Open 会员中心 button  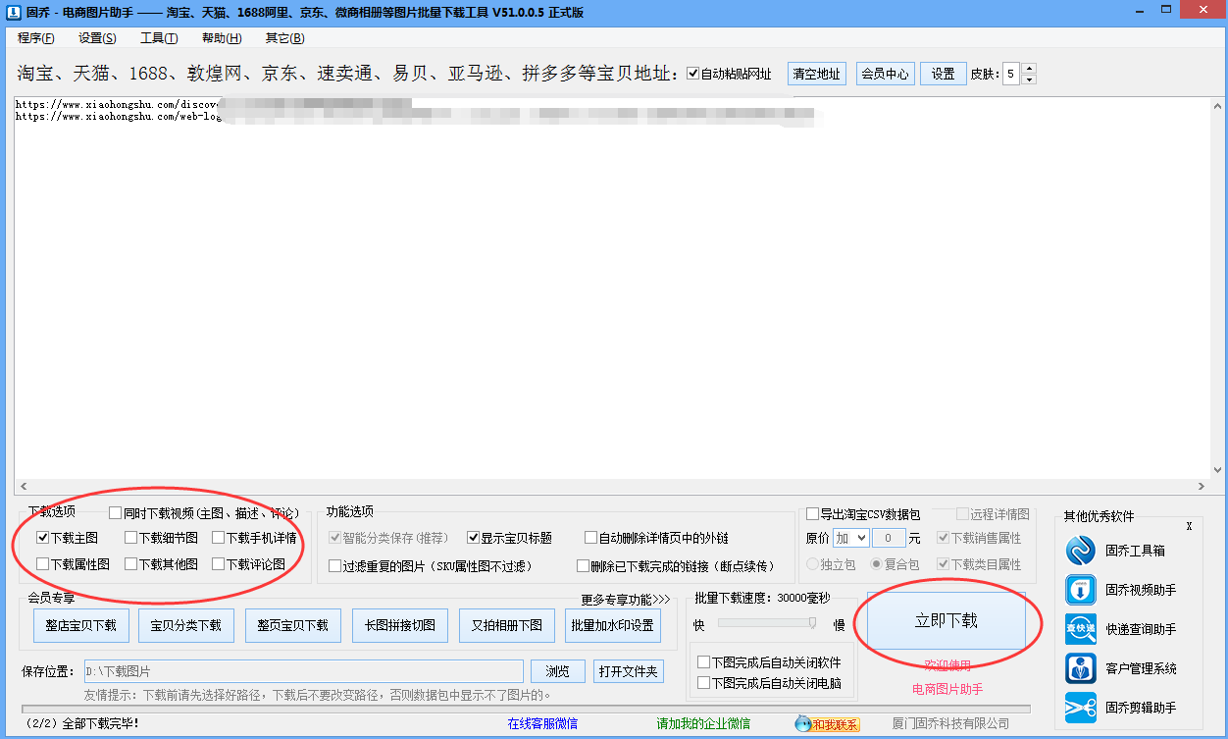click(x=885, y=74)
